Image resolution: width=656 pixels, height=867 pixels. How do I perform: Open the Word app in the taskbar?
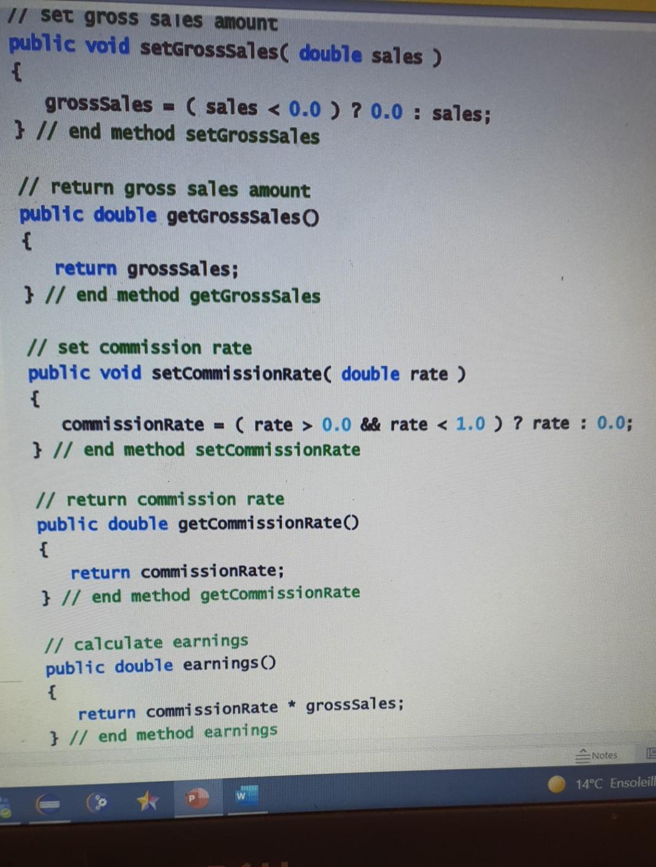click(x=246, y=796)
